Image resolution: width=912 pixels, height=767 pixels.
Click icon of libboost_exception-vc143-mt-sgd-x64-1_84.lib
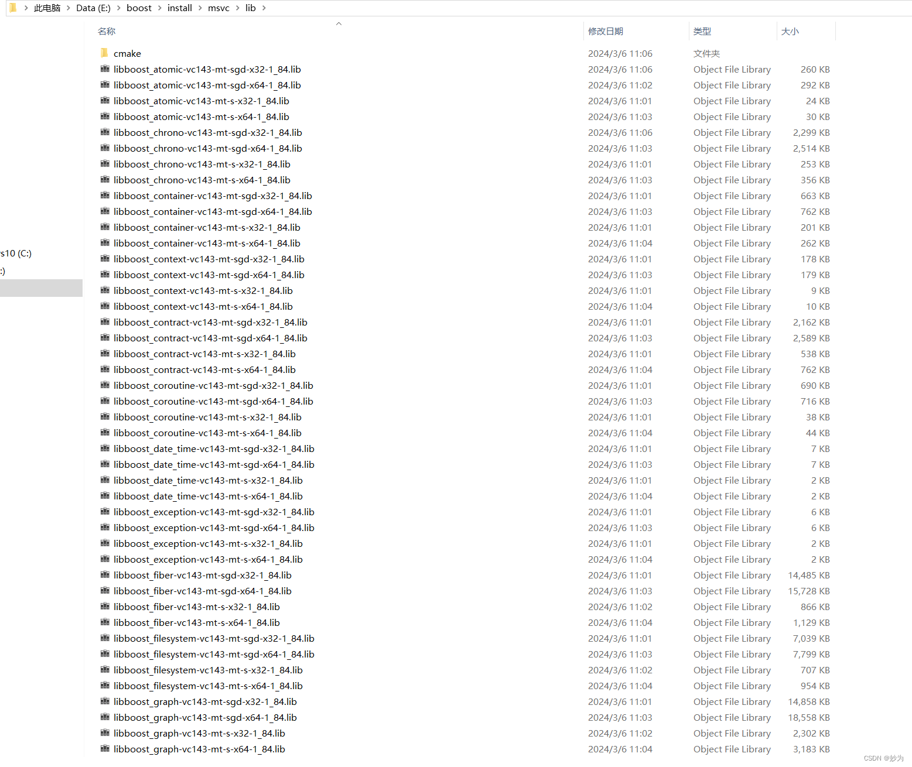point(105,527)
